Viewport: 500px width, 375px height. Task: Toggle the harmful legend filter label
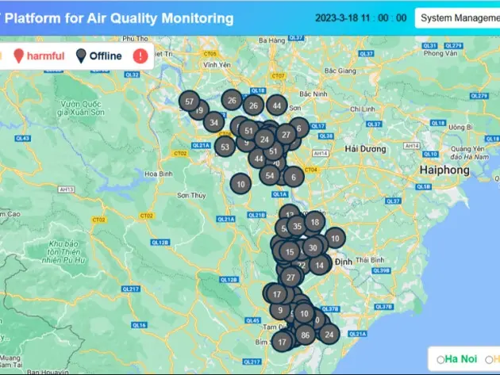(44, 55)
